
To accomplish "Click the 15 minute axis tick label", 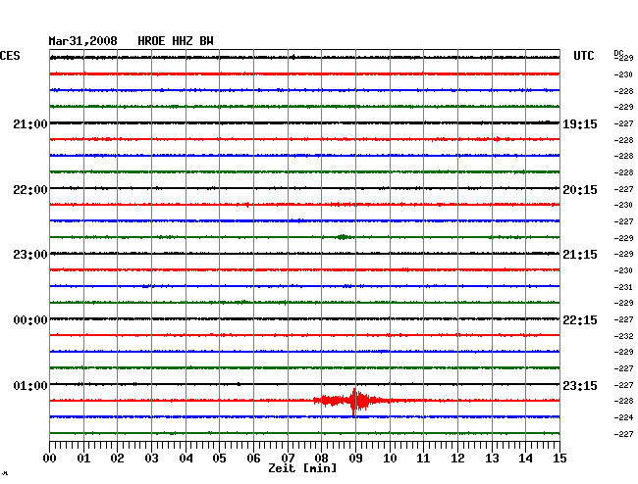I will [x=559, y=458].
